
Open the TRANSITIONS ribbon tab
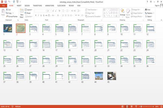point(37,6)
